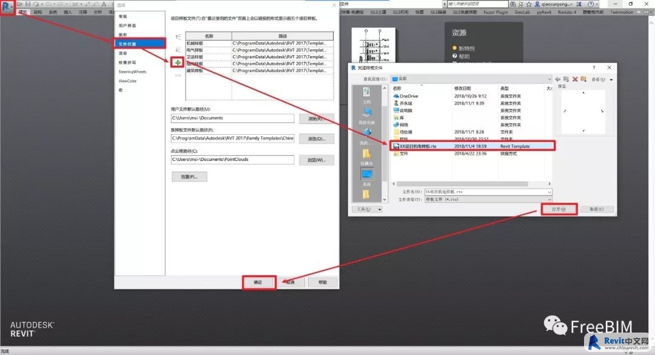Go back using the browse dialog's left arrow
Screen dimensions: 655x355
click(x=558, y=79)
